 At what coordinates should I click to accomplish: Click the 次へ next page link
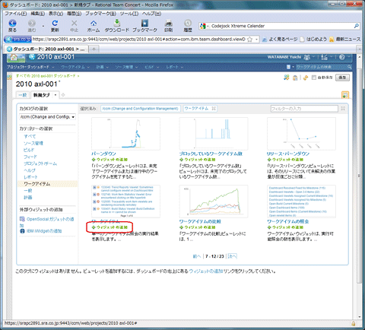click(x=232, y=256)
